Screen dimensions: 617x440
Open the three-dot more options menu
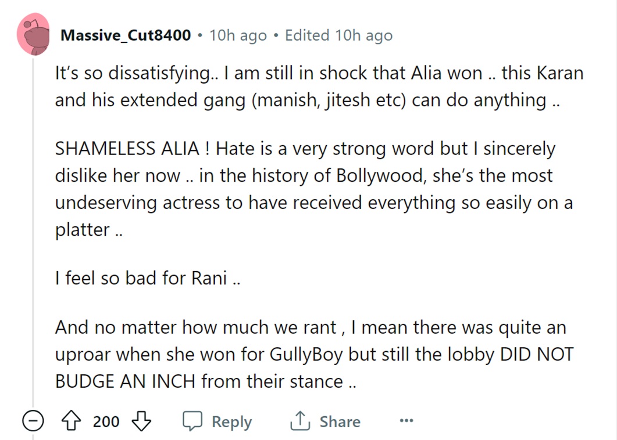[406, 421]
